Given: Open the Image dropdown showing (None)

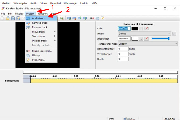Looking at the screenshot, I should [x=144, y=34].
